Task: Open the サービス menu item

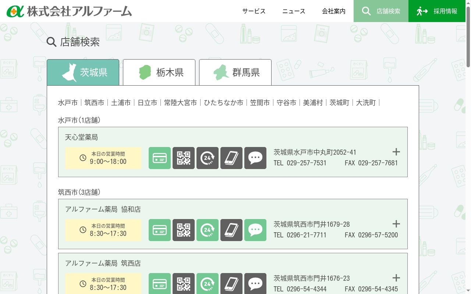Action: point(254,11)
